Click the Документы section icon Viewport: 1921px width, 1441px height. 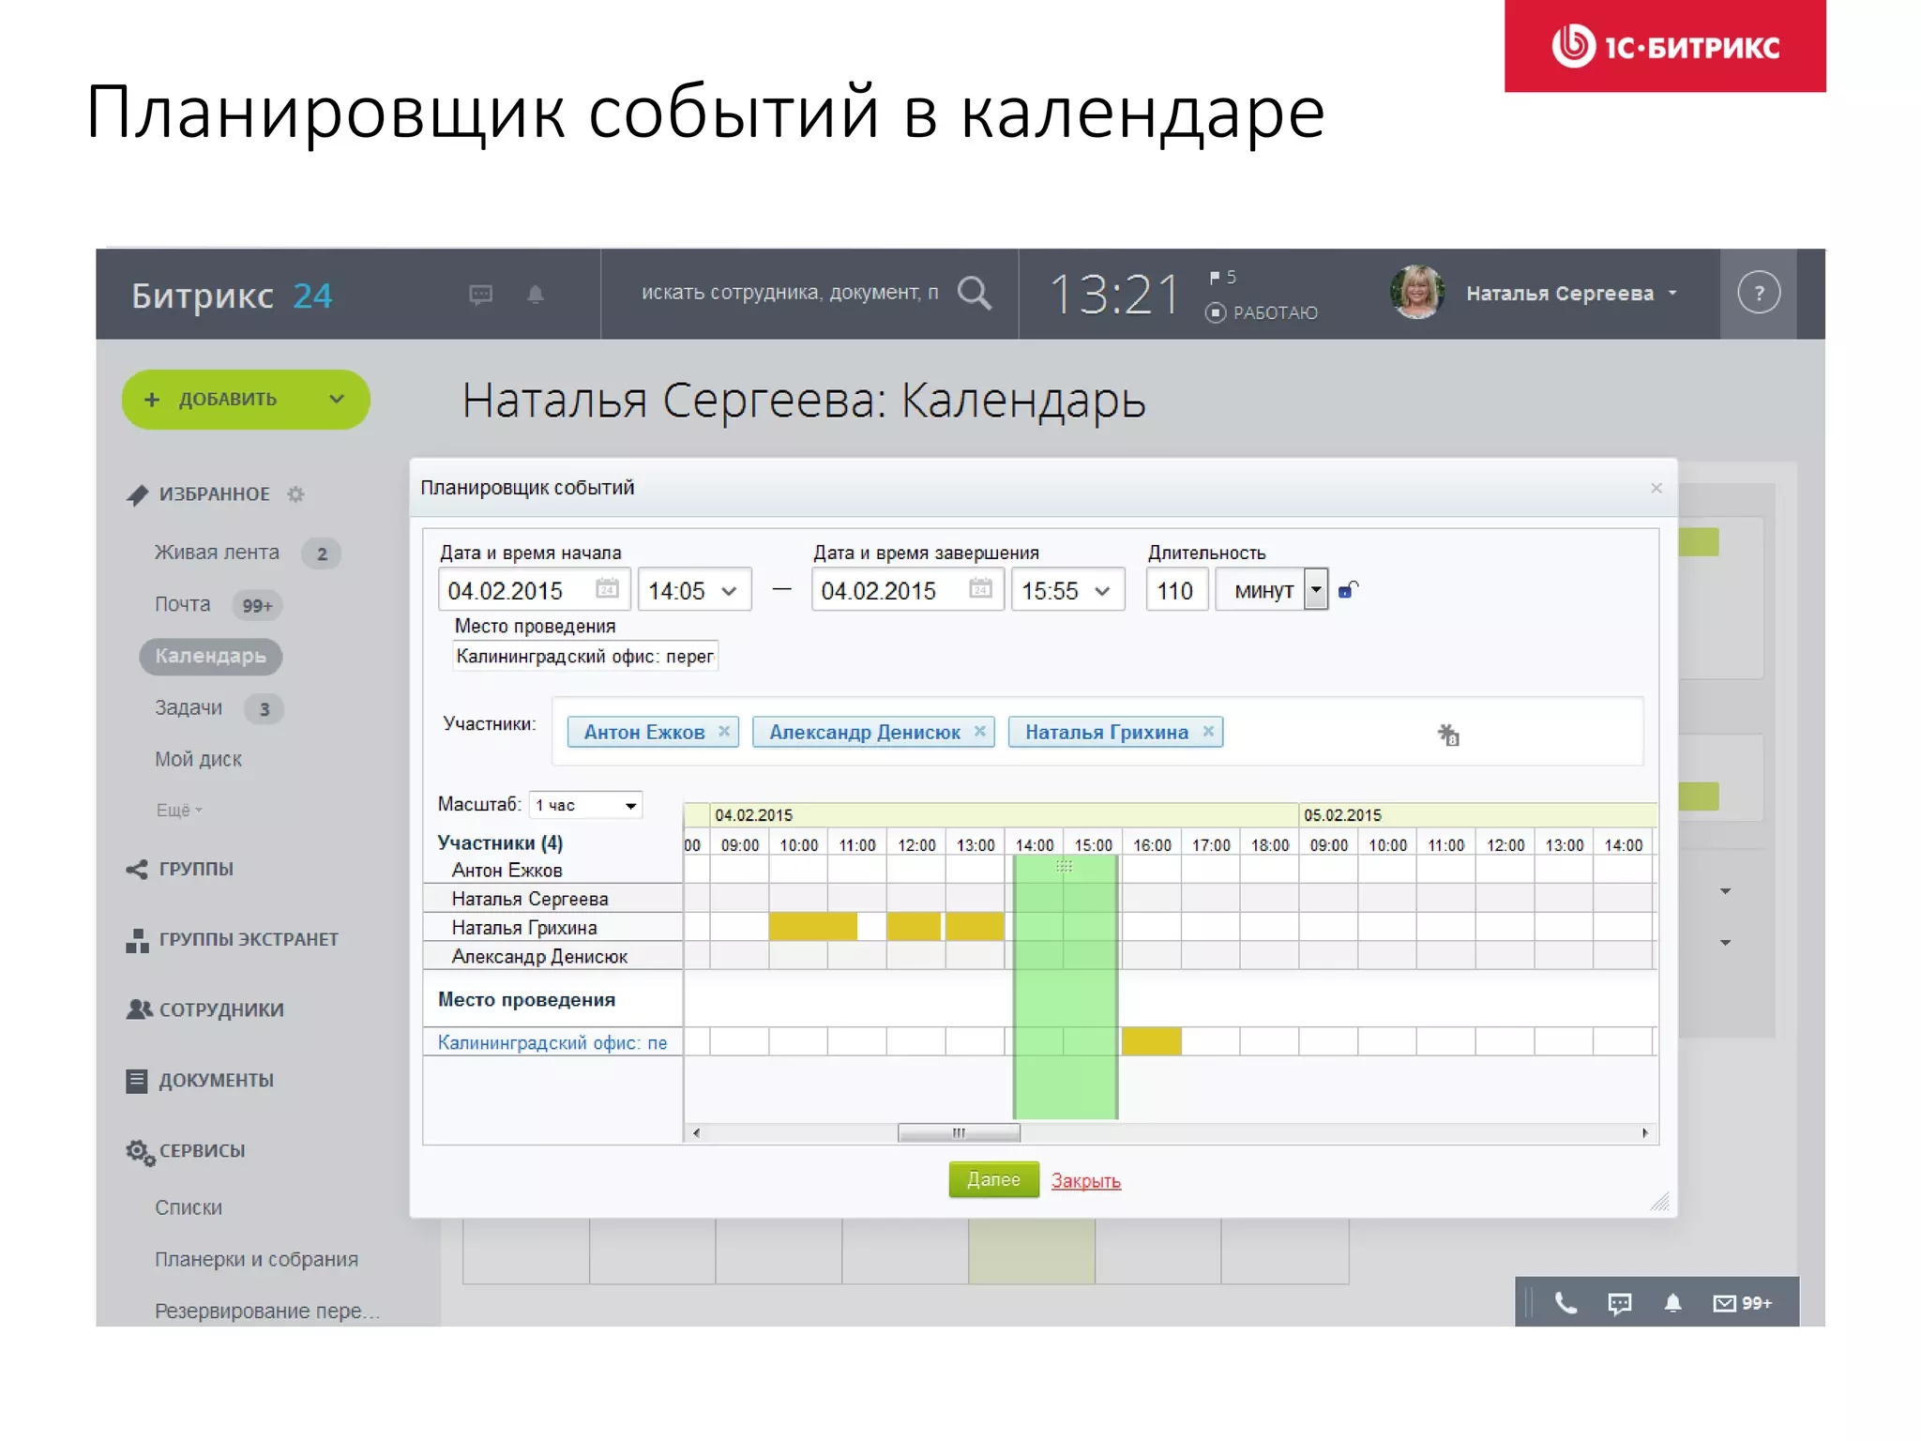pos(137,1081)
